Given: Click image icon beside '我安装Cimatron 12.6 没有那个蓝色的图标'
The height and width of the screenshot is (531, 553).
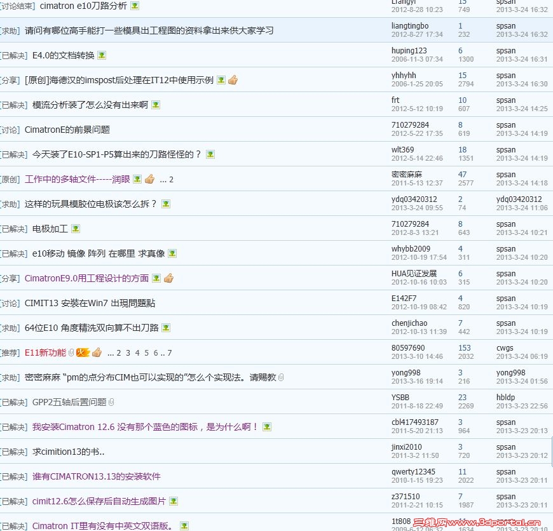Looking at the screenshot, I should tap(267, 427).
